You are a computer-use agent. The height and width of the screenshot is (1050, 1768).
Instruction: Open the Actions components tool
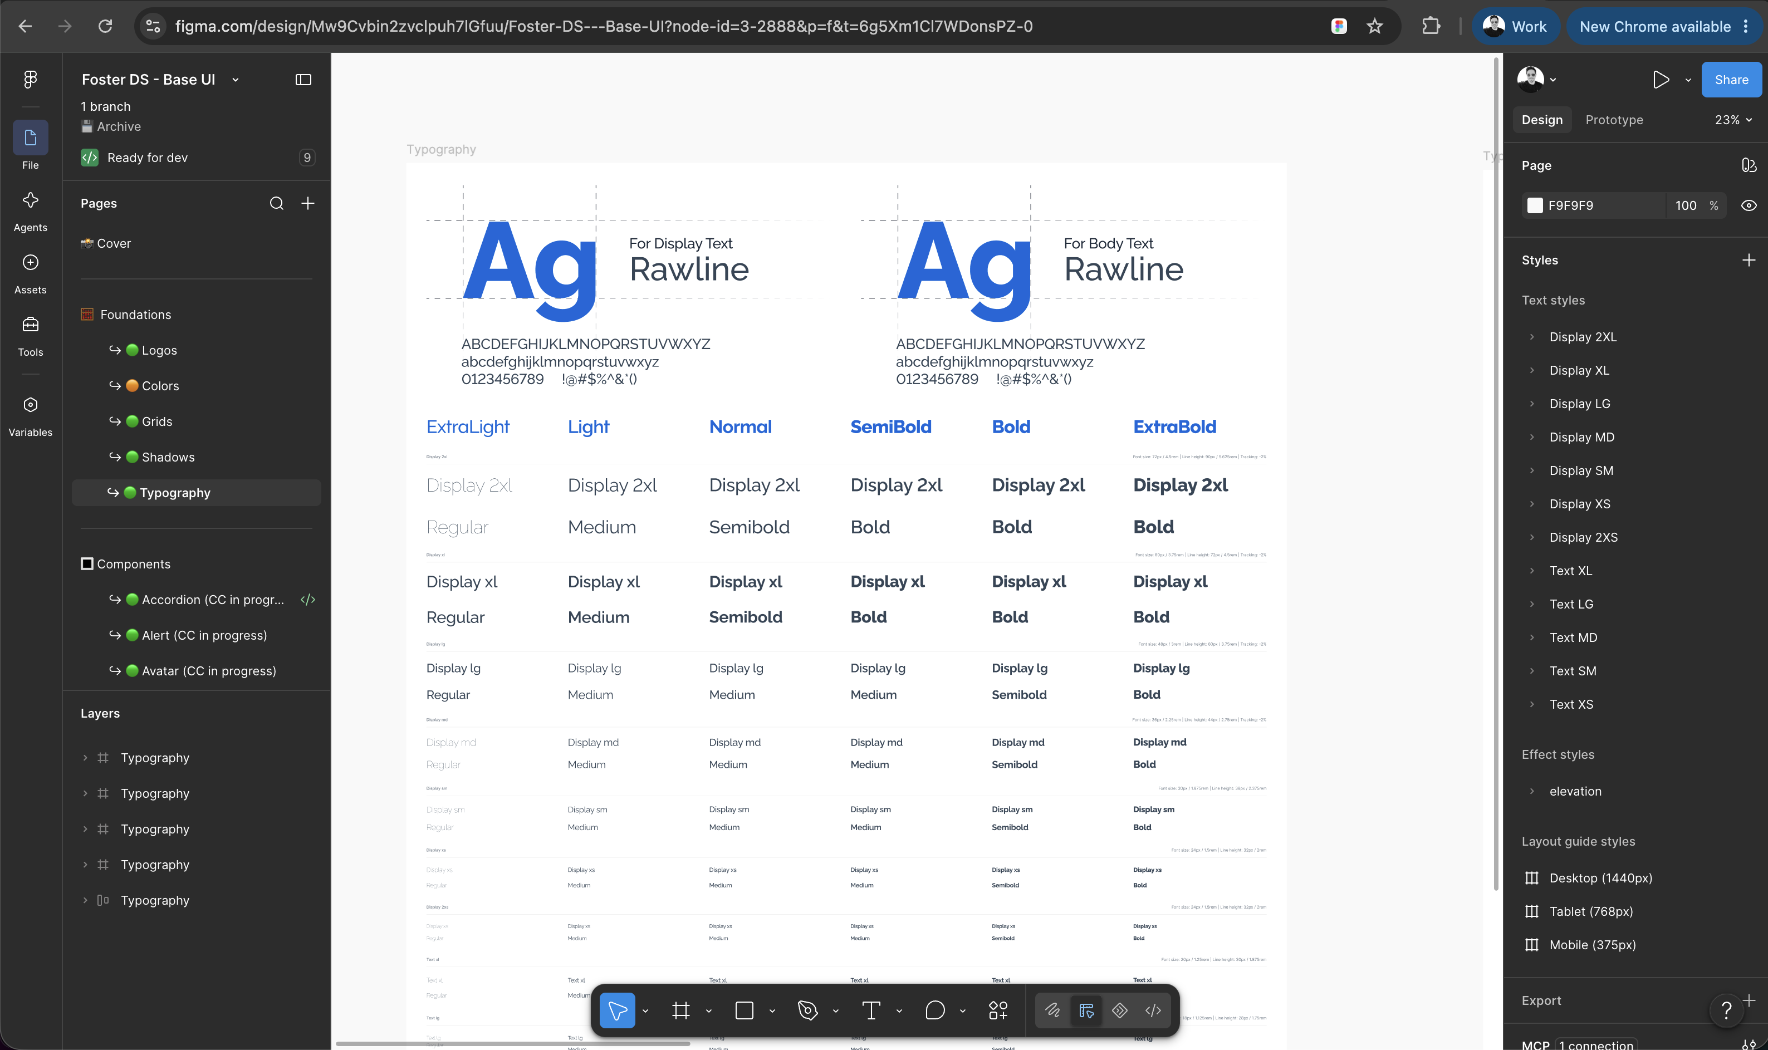pyautogui.click(x=998, y=1010)
